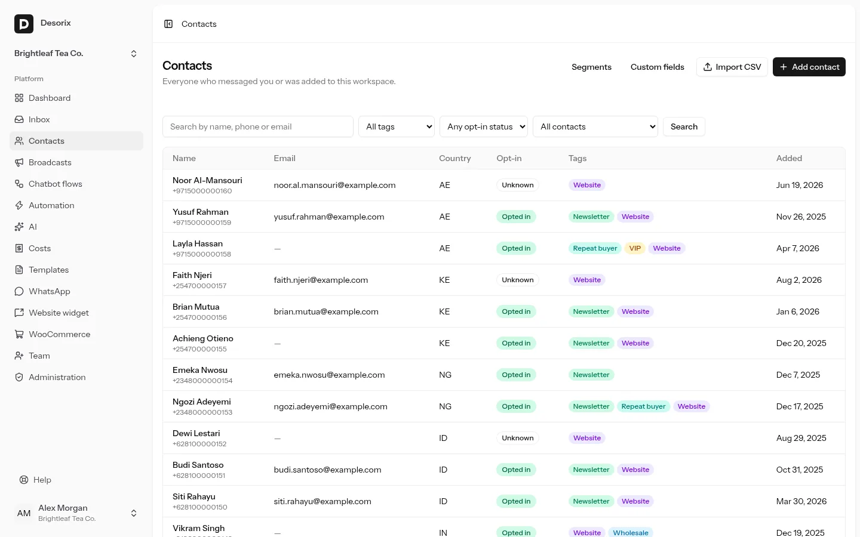Click the Tags column header
Image resolution: width=860 pixels, height=537 pixels.
coord(578,158)
